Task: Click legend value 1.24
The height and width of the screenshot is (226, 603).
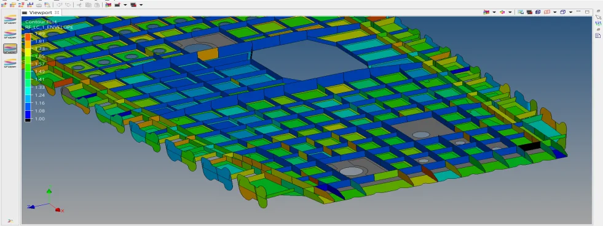Action: [39, 96]
